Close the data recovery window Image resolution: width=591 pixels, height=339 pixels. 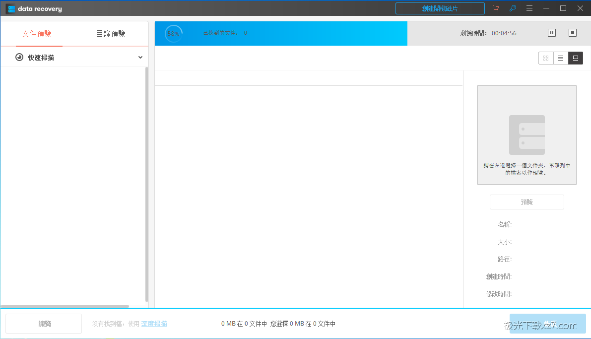tap(581, 8)
